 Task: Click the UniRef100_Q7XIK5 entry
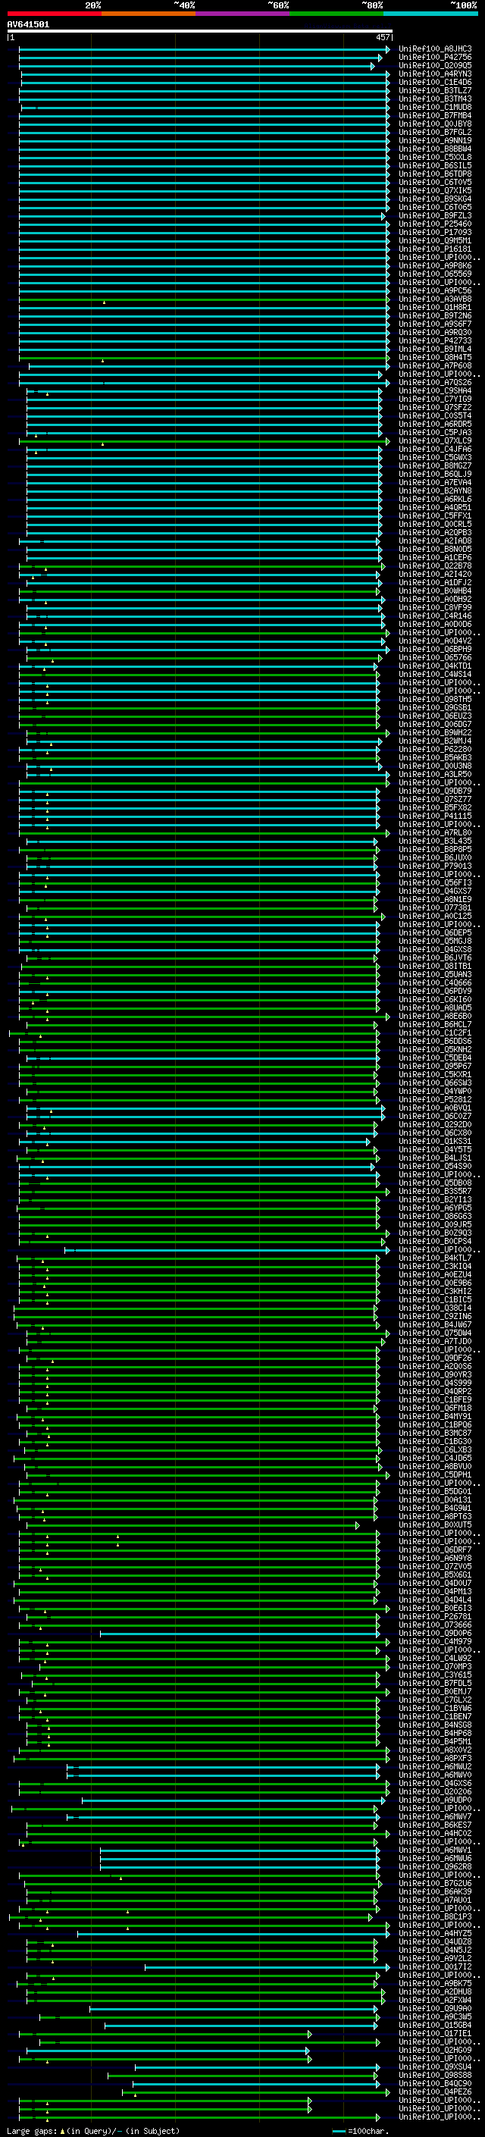coord(435,191)
